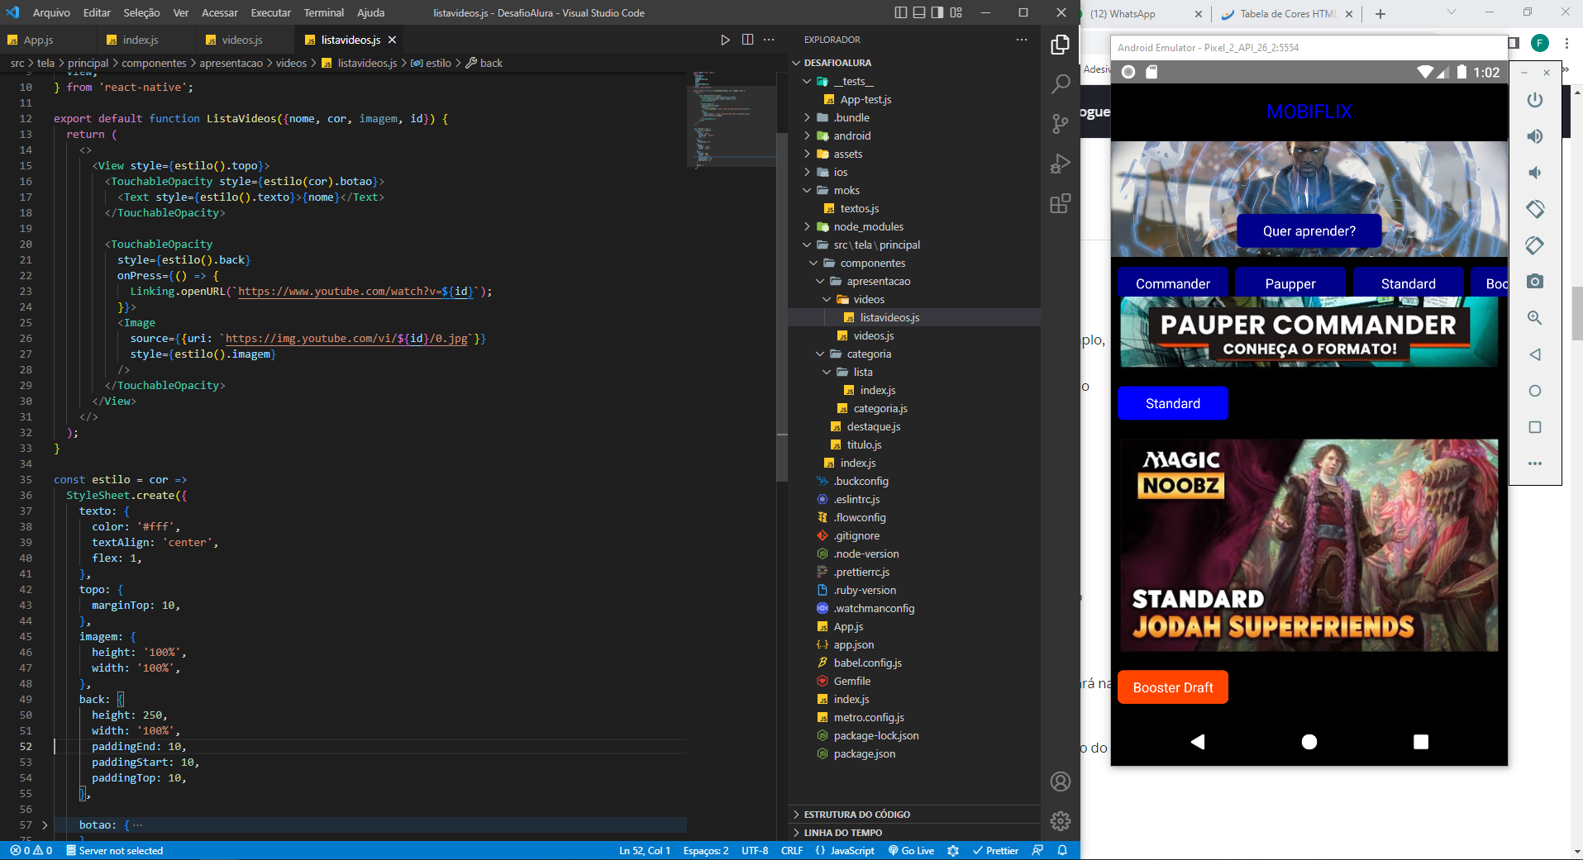Select the WhatsApp browser tab
The height and width of the screenshot is (860, 1583).
coord(1145,14)
